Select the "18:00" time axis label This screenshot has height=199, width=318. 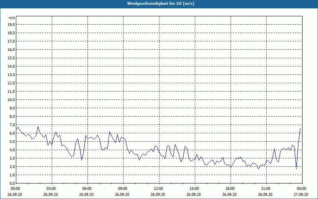point(230,189)
